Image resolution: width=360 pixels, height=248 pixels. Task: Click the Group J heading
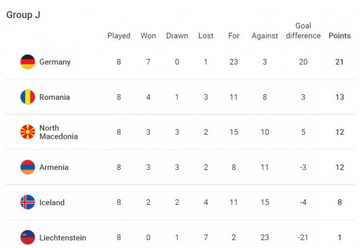click(x=23, y=15)
